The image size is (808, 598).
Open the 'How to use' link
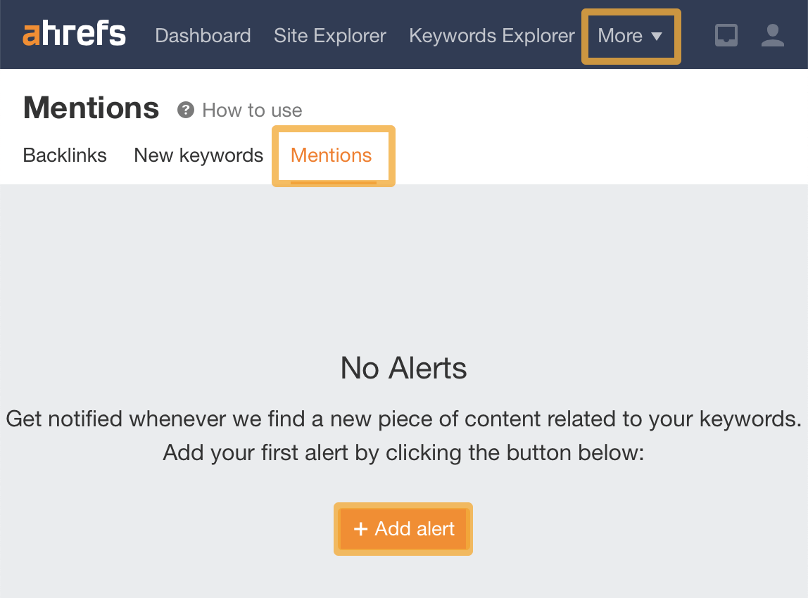251,110
